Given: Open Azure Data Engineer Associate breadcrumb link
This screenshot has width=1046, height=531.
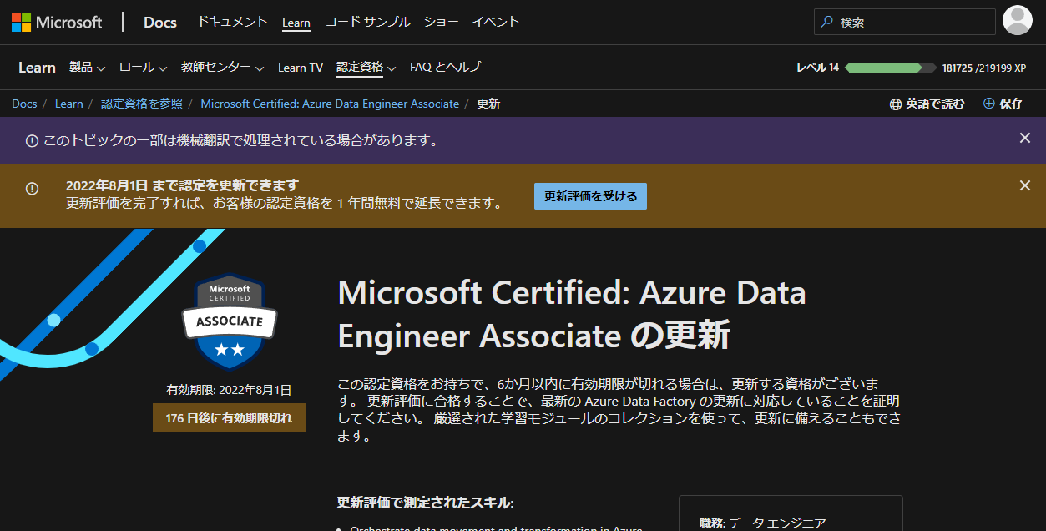Looking at the screenshot, I should point(330,104).
